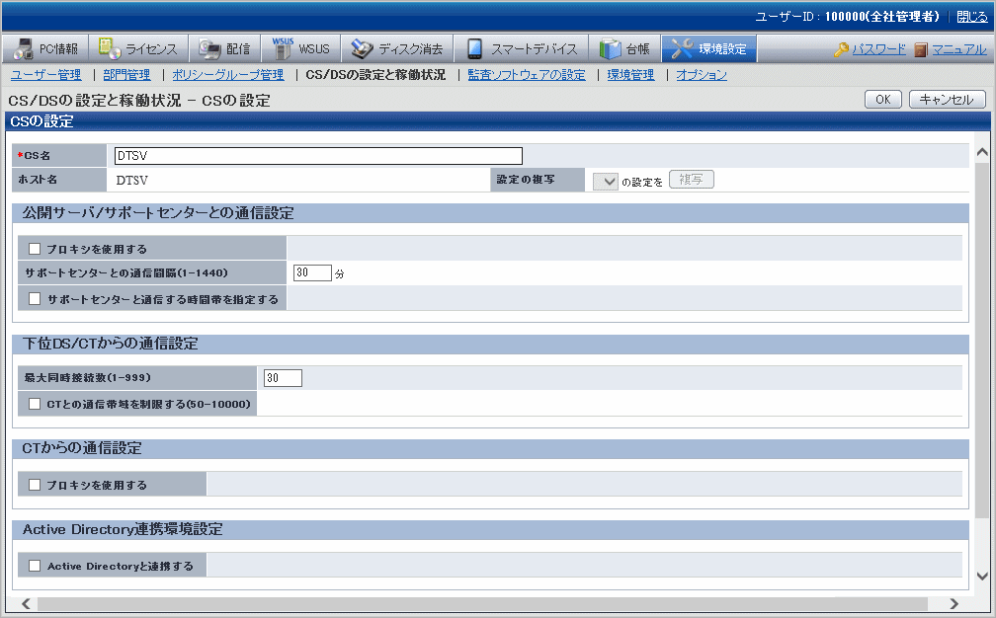This screenshot has width=996, height=618.
Task: Check サポートセンターと通信する時間帯を指定する
Action: 35,298
